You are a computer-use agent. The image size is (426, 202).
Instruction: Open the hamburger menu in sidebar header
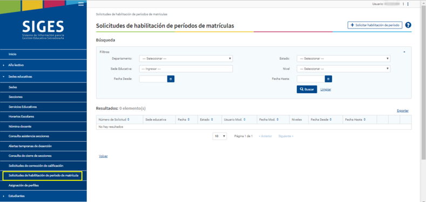click(80, 4)
